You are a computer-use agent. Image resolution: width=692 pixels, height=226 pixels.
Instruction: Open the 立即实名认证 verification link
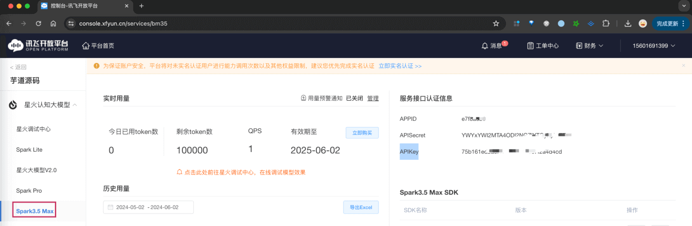400,66
